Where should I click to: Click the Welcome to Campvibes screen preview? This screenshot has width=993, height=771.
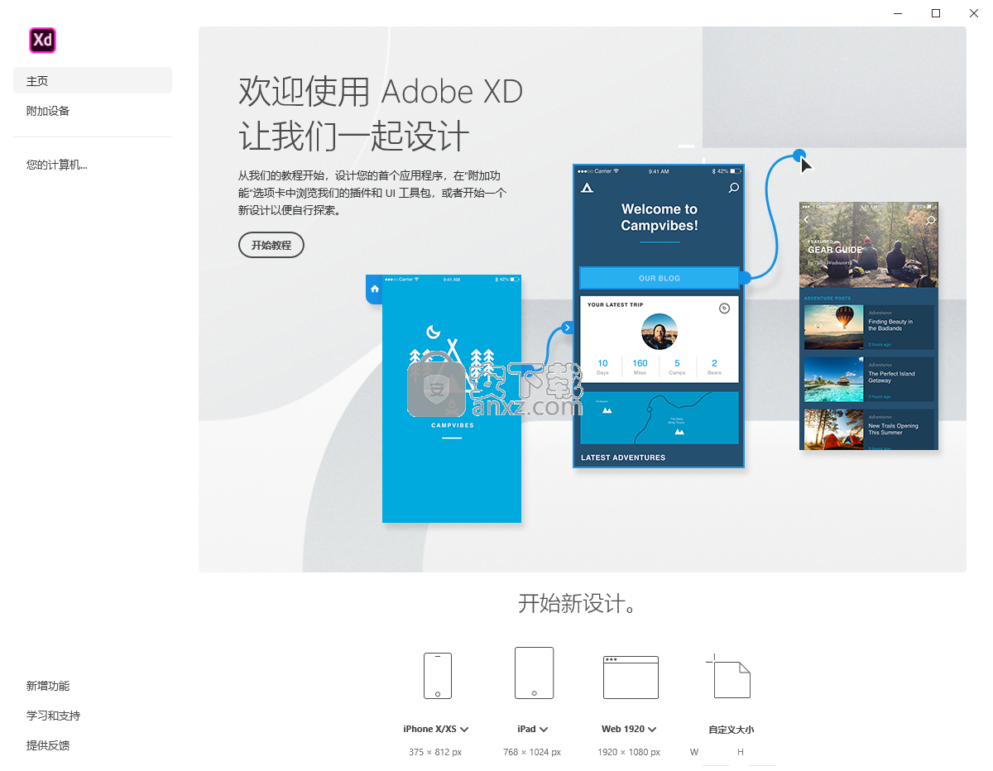pos(659,316)
